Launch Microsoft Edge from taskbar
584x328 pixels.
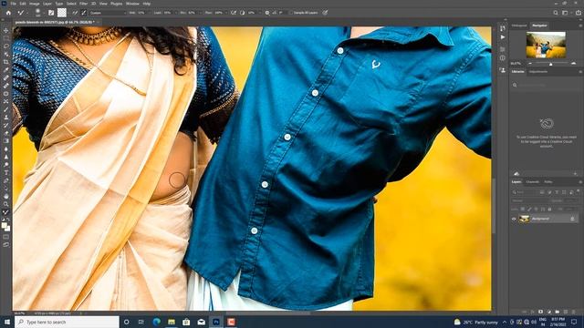click(x=156, y=322)
